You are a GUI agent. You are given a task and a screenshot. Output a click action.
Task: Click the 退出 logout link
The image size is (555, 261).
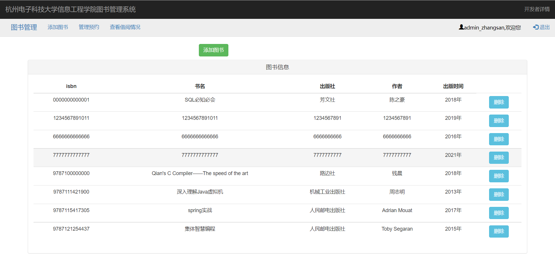pyautogui.click(x=545, y=27)
